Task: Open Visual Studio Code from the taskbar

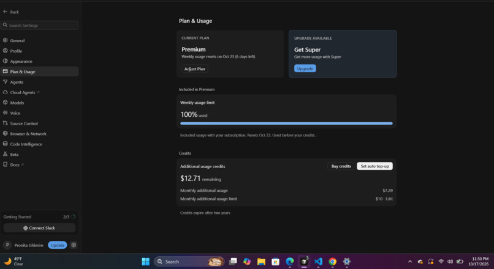Action: pos(318,262)
